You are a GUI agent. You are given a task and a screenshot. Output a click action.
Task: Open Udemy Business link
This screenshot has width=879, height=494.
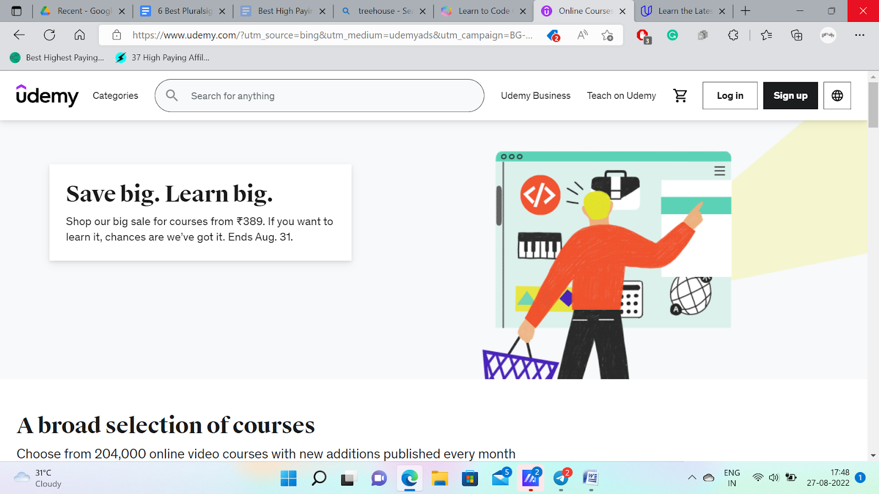point(536,96)
